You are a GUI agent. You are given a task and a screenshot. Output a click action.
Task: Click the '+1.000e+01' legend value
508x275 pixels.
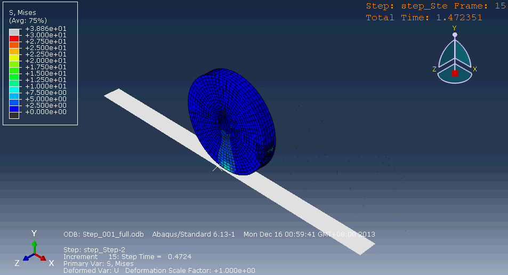coord(46,86)
